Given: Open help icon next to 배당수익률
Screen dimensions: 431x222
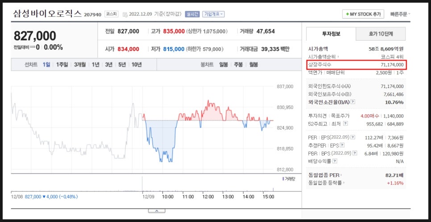Looking at the screenshot, I should (335, 161).
